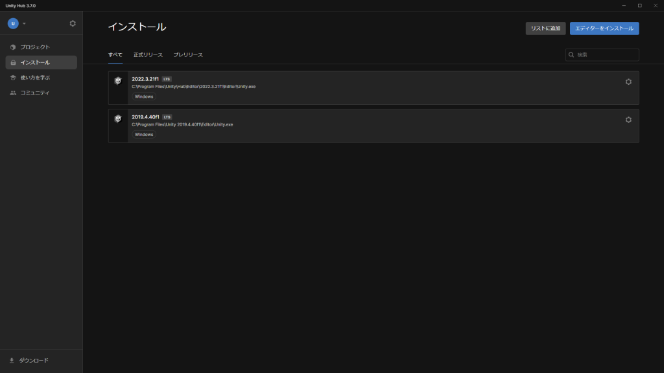
Task: Click the Unity Hub 3.7.0 window title
Action: coord(21,6)
